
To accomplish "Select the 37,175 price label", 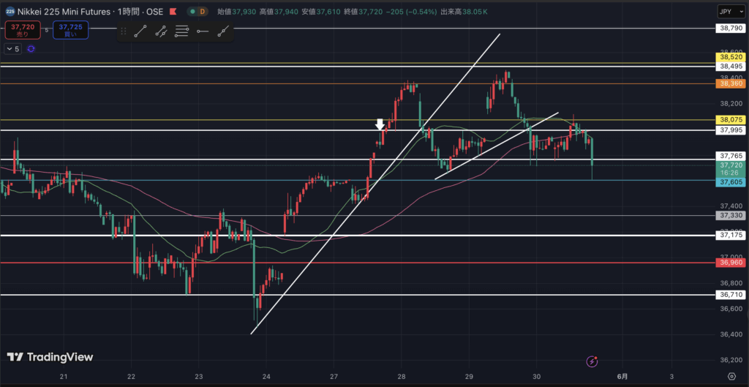I will point(729,235).
